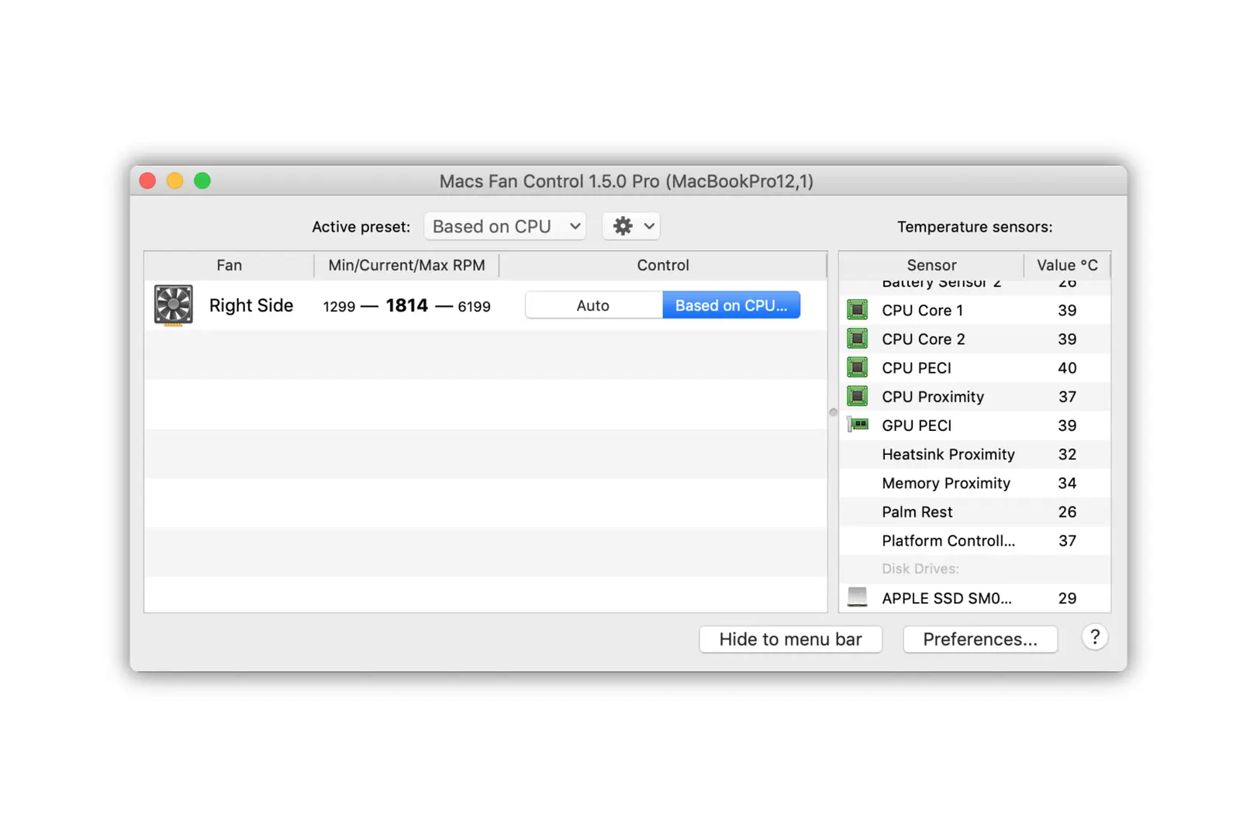Viewport: 1257px width, 837px height.
Task: Click the Right Side fan icon
Action: (173, 305)
